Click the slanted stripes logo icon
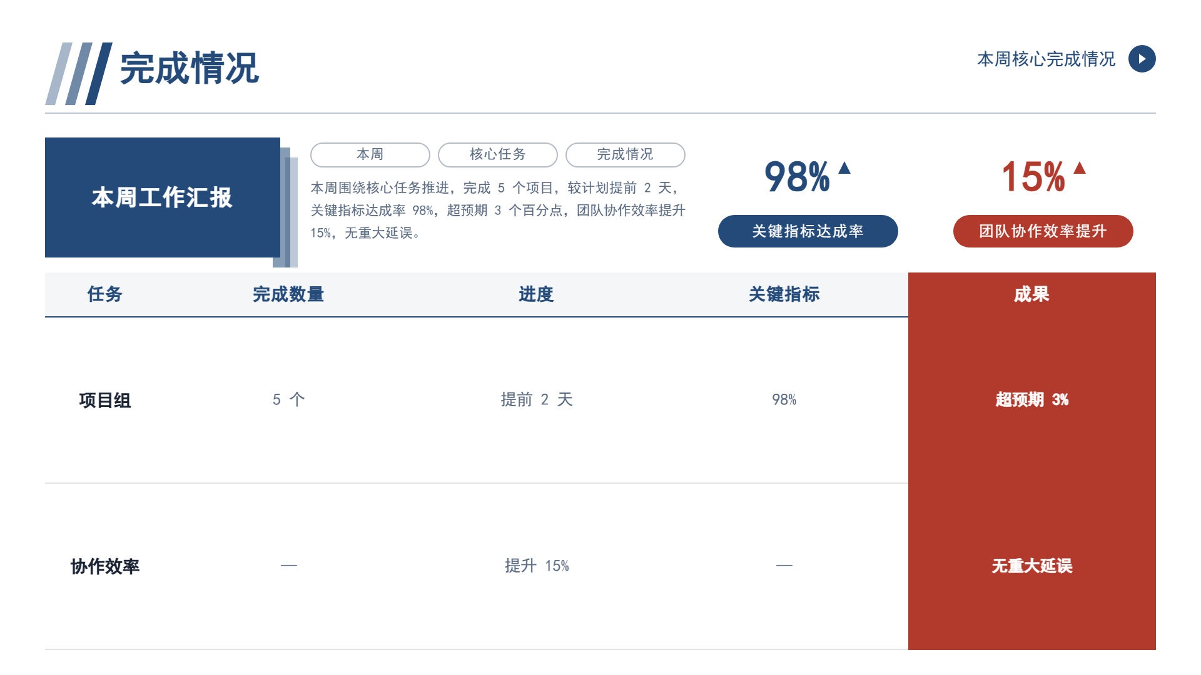The width and height of the screenshot is (1201, 675). pyautogui.click(x=79, y=74)
